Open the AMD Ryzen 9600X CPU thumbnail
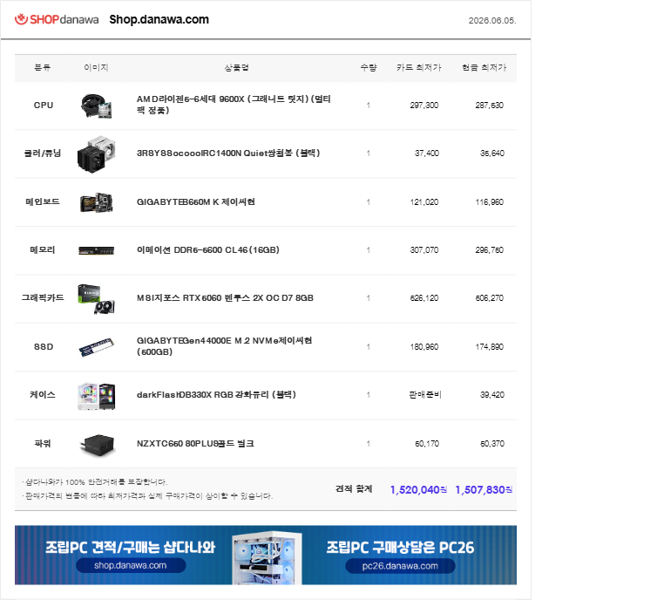 (x=97, y=106)
